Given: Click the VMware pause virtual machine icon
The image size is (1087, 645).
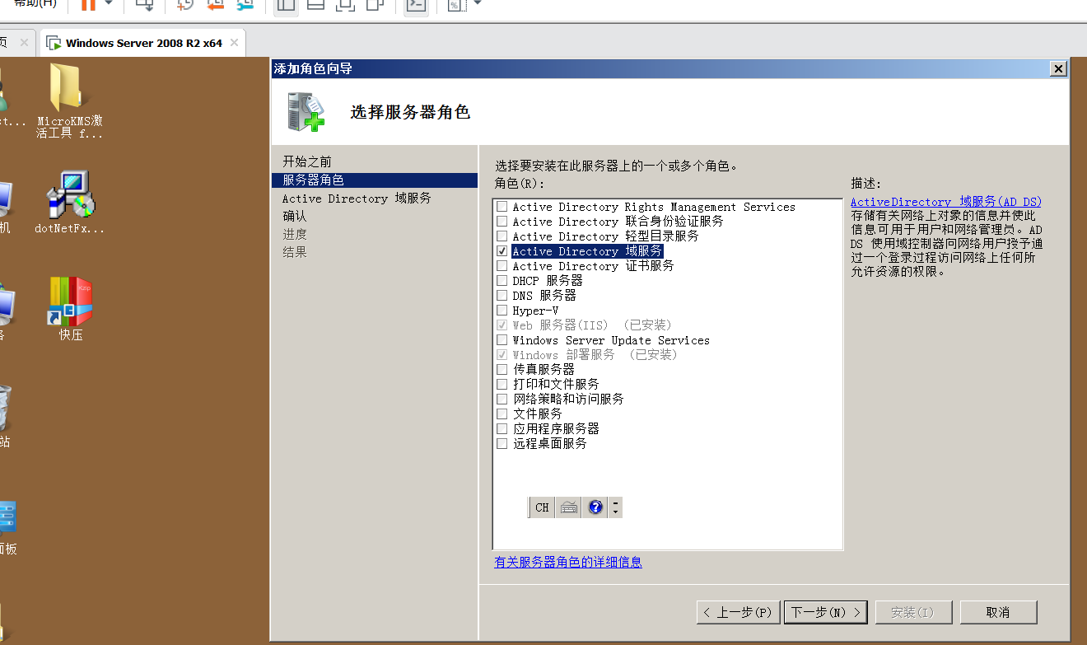Looking at the screenshot, I should (87, 4).
